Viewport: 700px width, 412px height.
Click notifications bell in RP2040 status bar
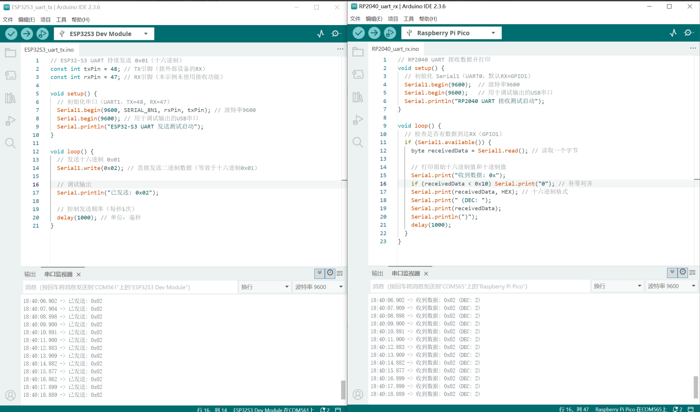677,409
